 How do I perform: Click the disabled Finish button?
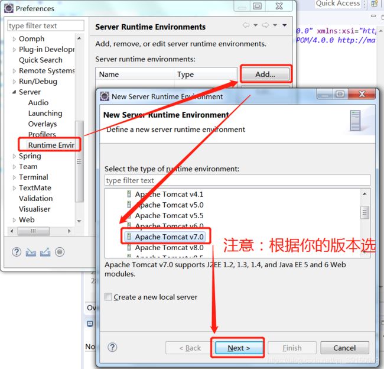pos(292,348)
